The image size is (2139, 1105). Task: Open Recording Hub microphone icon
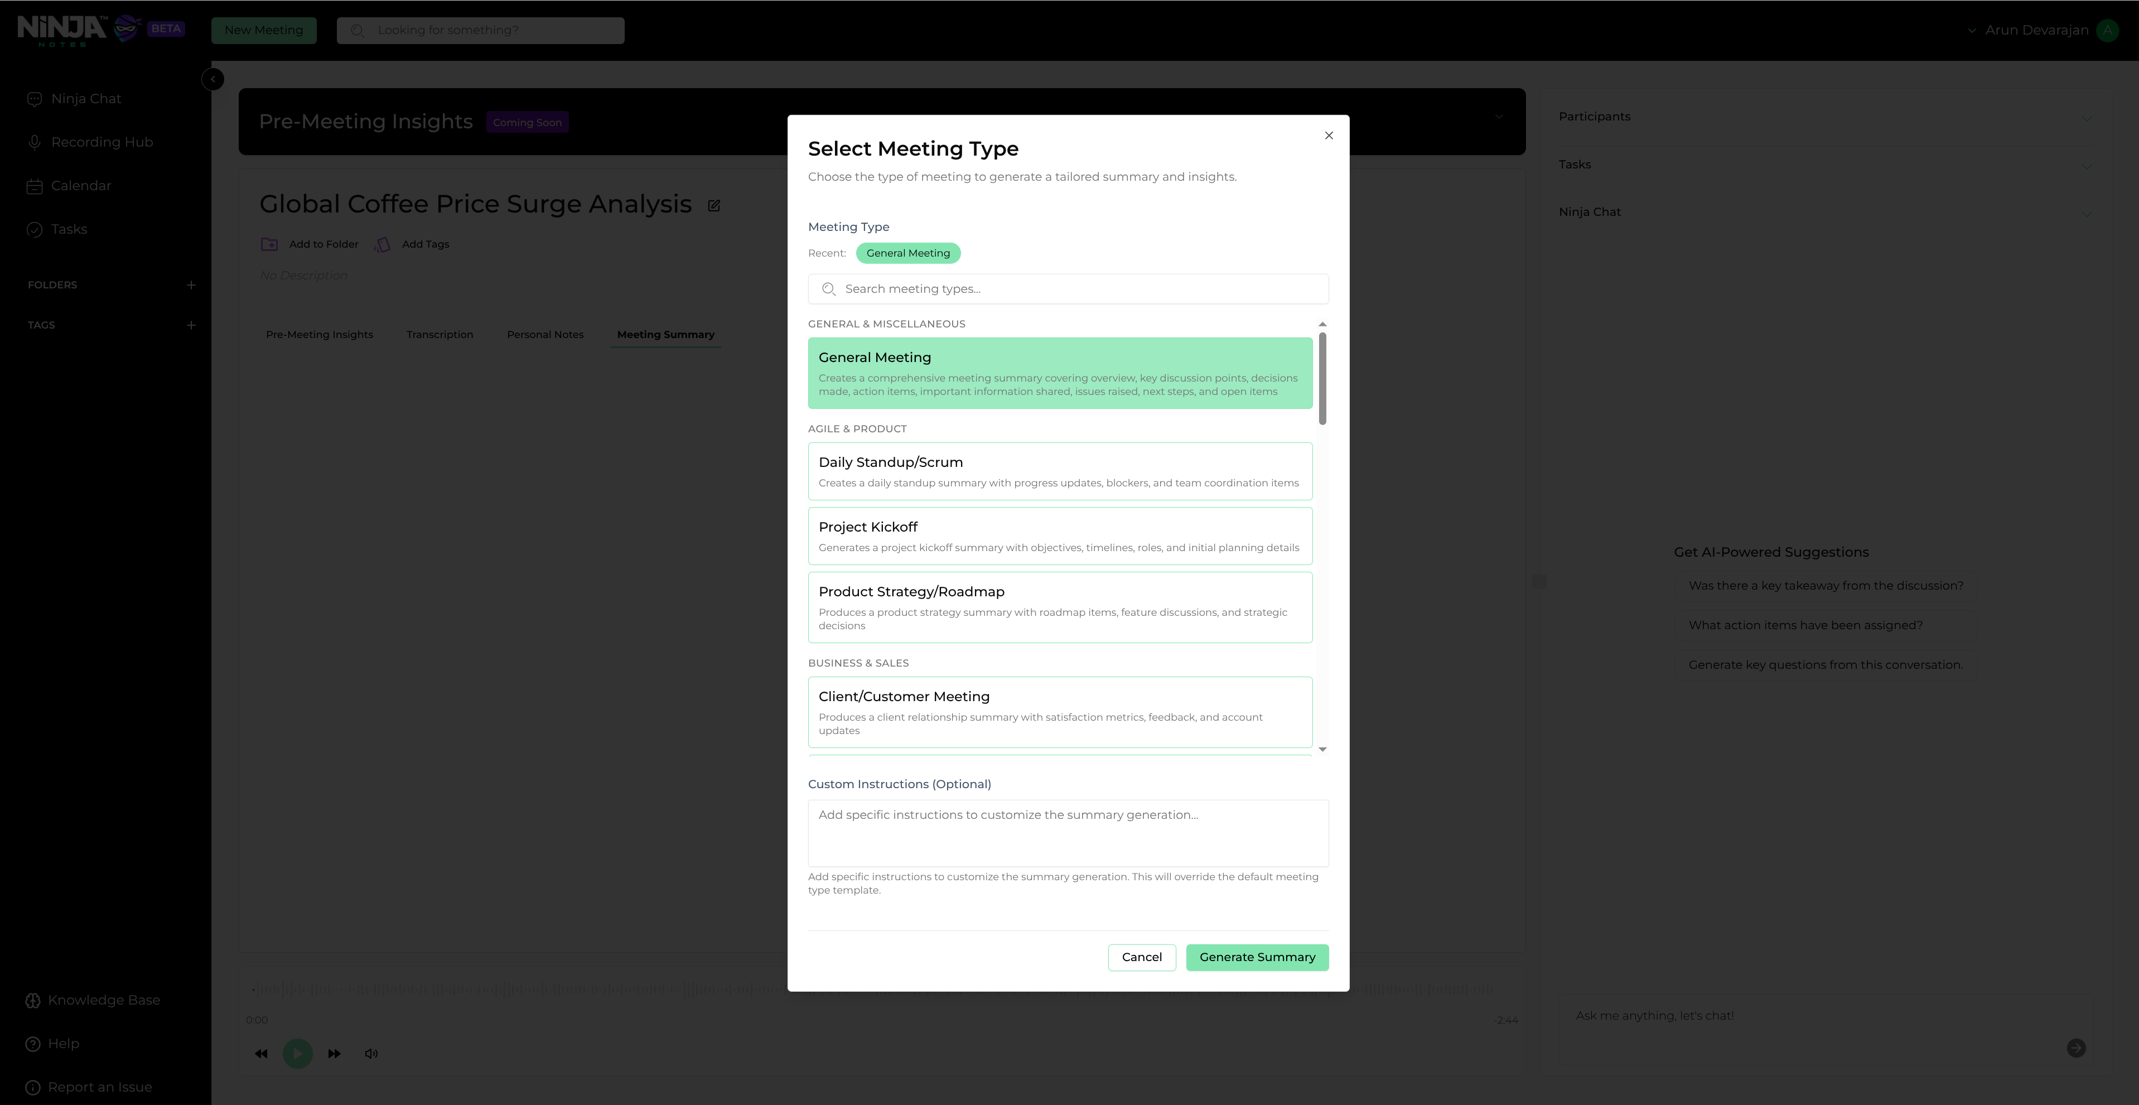click(x=34, y=142)
